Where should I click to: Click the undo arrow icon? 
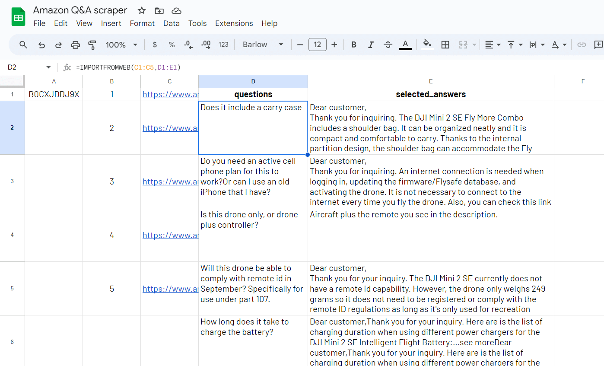[41, 45]
